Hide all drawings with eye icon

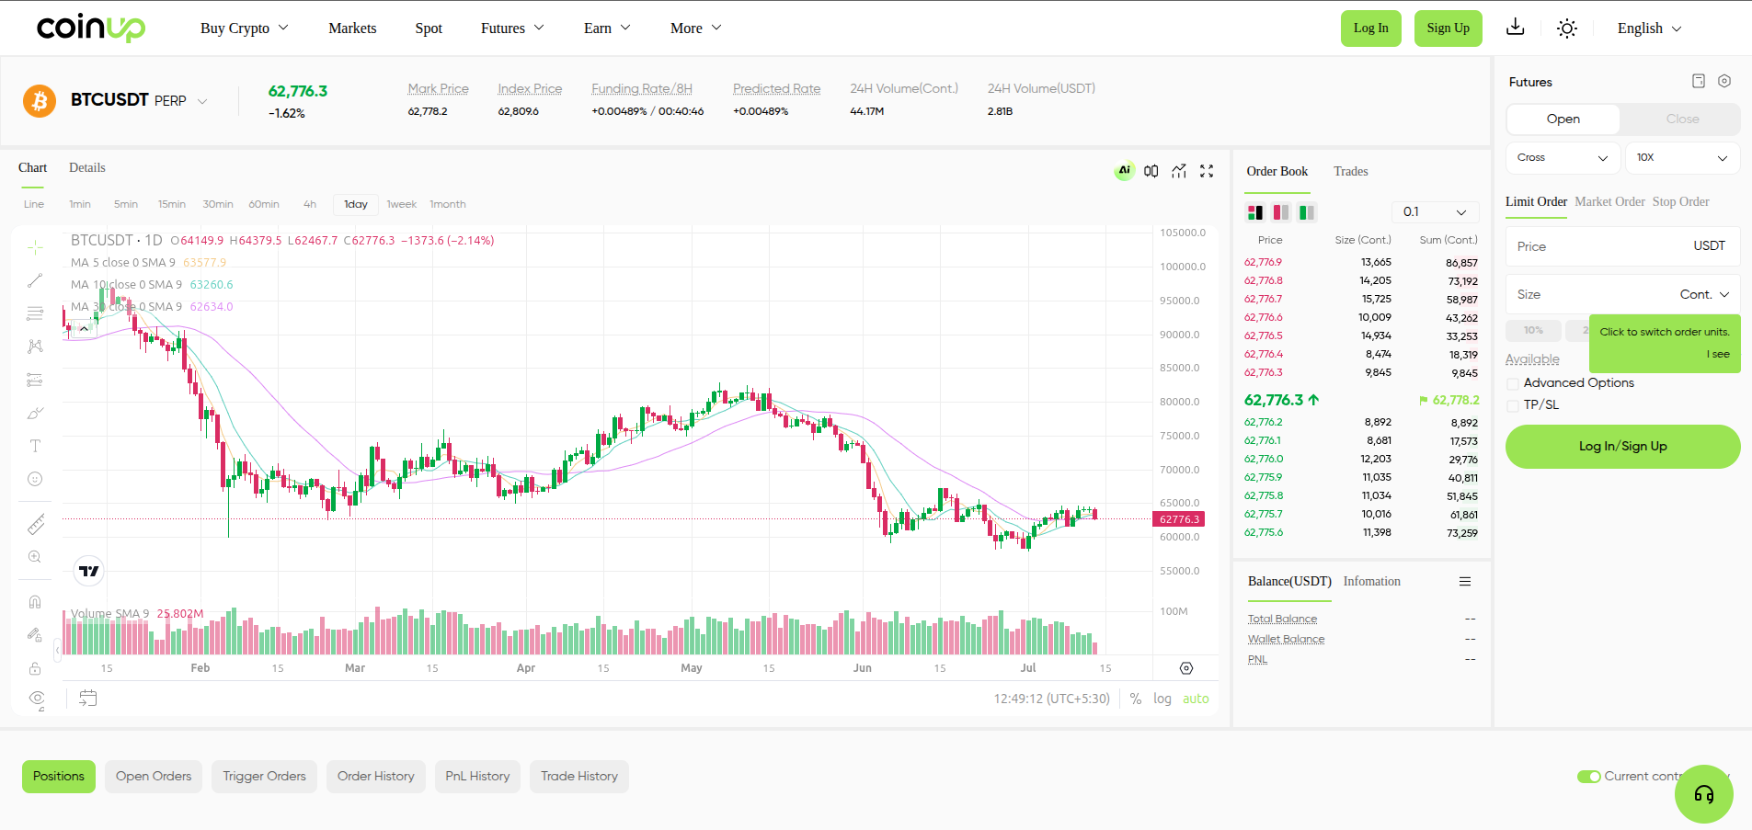(x=36, y=699)
